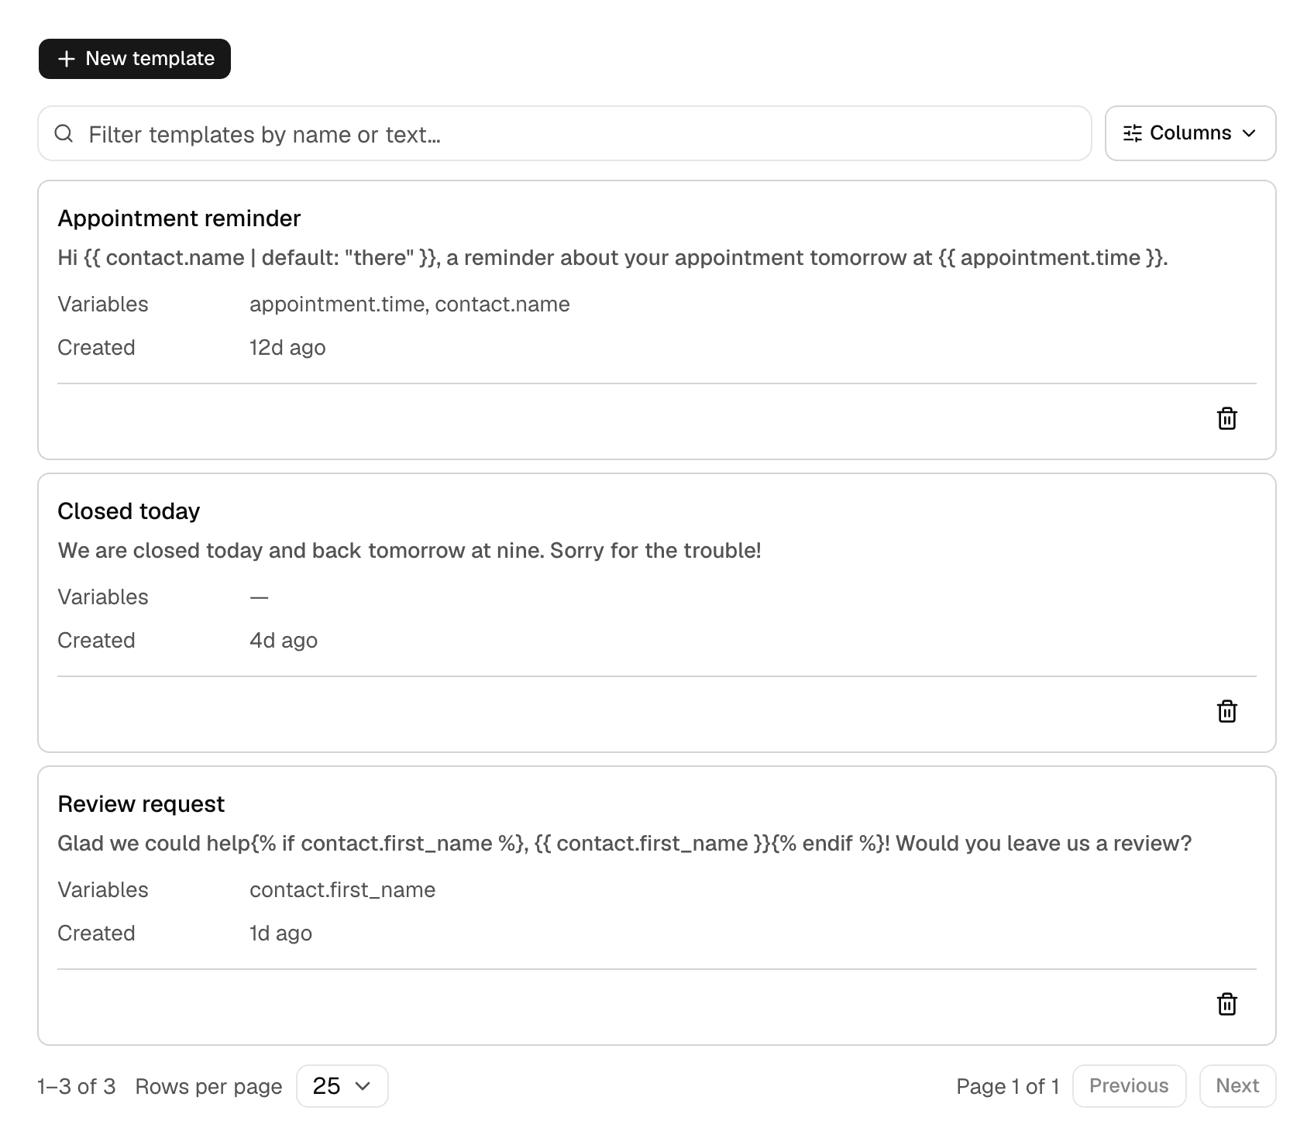Click the Previous page button
Viewport: 1314px width, 1145px height.
[1129, 1086]
